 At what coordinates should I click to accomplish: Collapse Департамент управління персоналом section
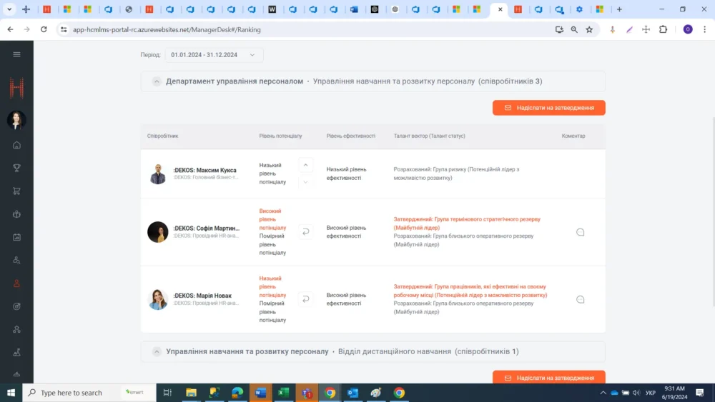(157, 81)
